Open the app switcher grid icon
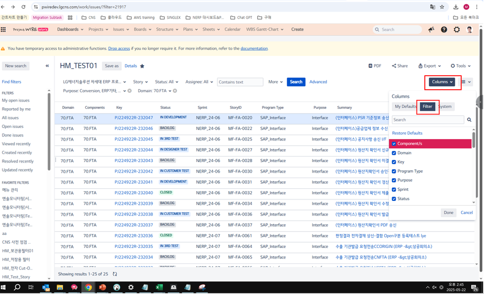The width and height of the screenshot is (484, 294). pyautogui.click(x=3, y=29)
